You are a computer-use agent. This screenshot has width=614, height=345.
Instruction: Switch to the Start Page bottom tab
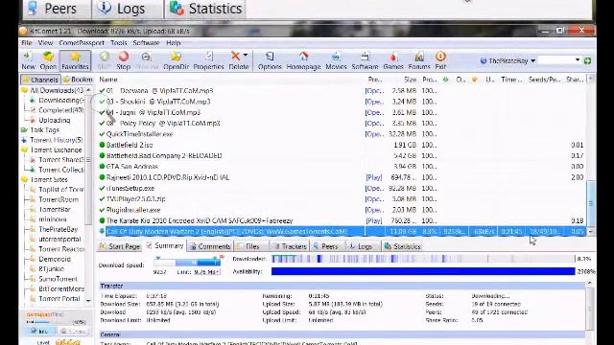(120, 246)
